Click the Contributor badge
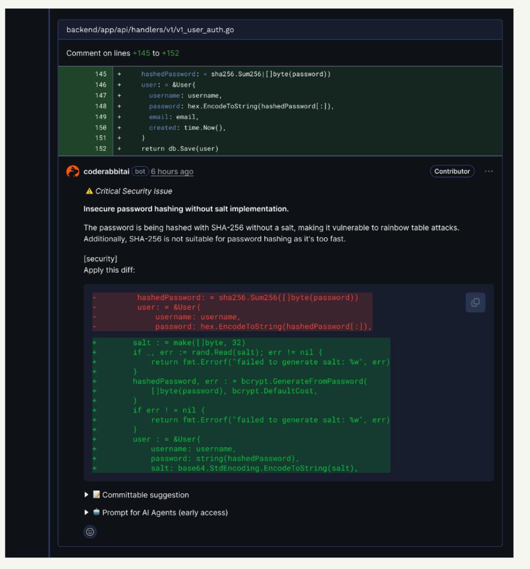This screenshot has height=569, width=530. coord(452,171)
